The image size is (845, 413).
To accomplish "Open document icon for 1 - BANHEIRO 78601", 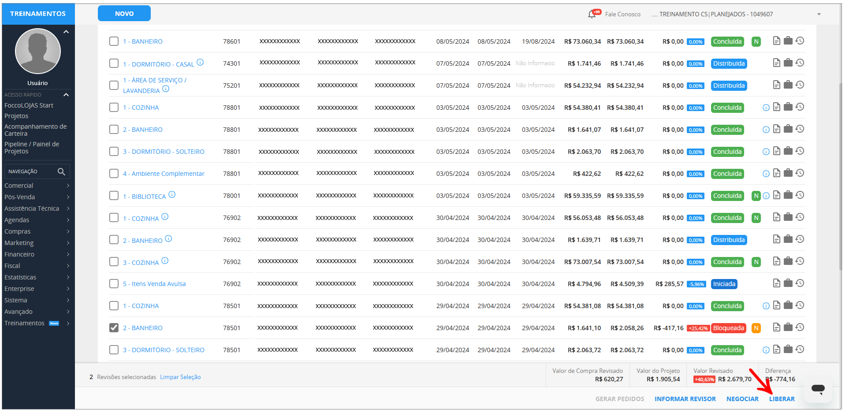I will pyautogui.click(x=777, y=41).
